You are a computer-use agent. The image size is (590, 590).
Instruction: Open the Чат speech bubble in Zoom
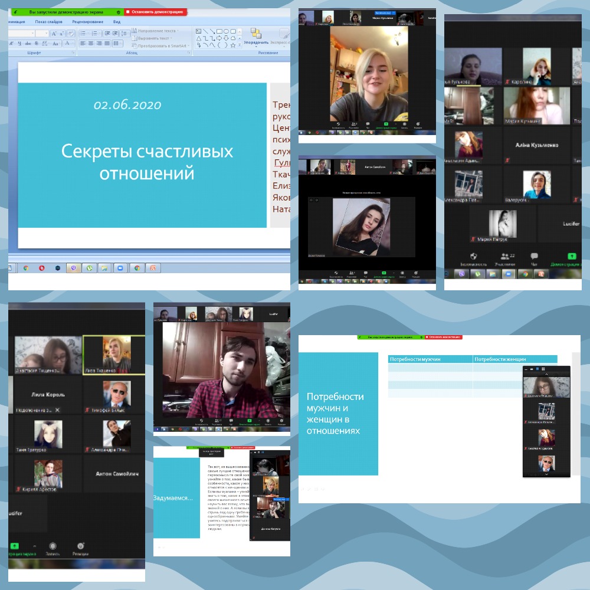click(x=535, y=256)
